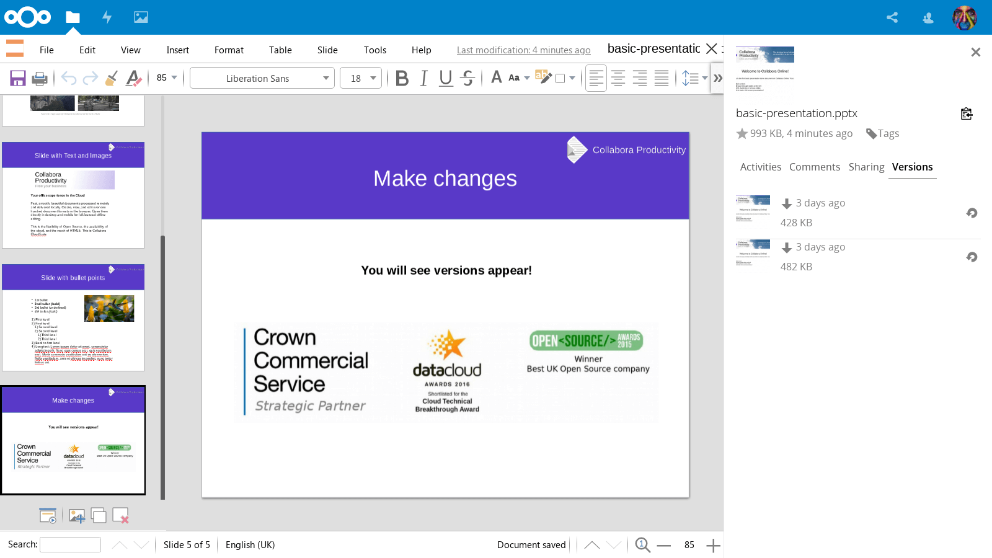This screenshot has width=992, height=558.
Task: Open the fill color square dropdown arrow
Action: [572, 78]
